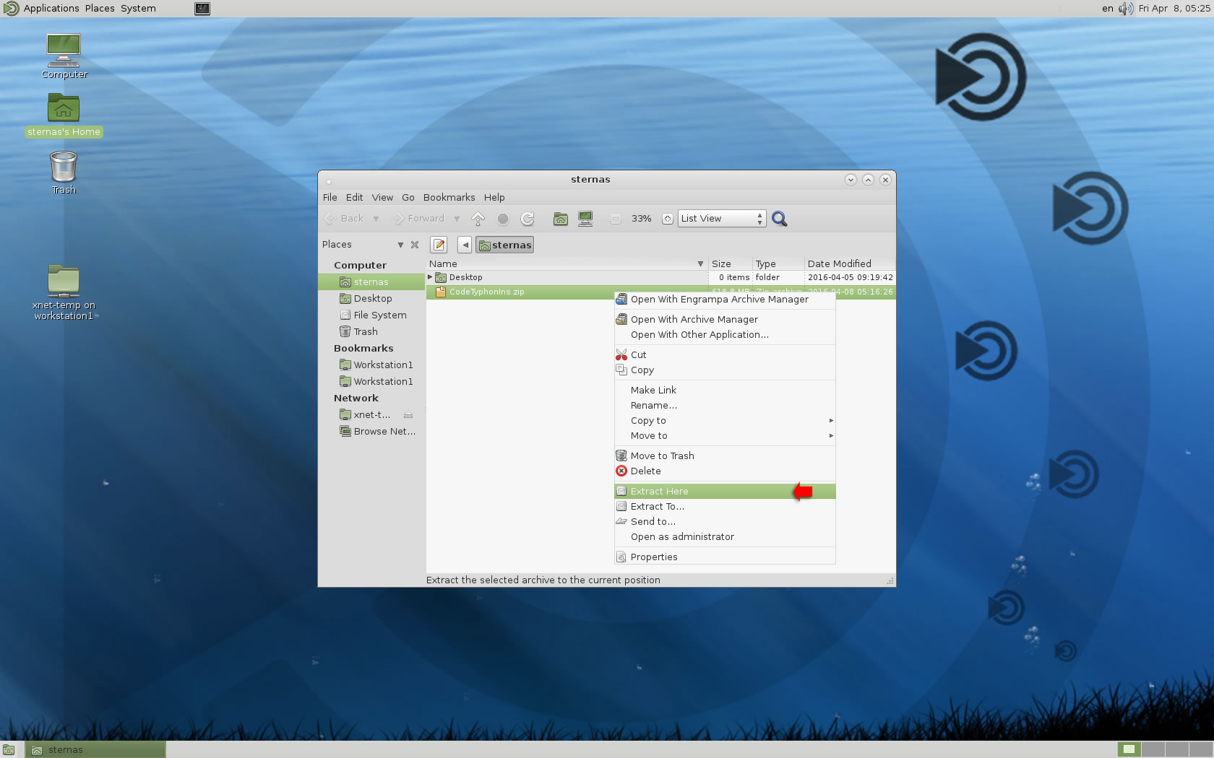Close the Places side pane

(x=415, y=245)
